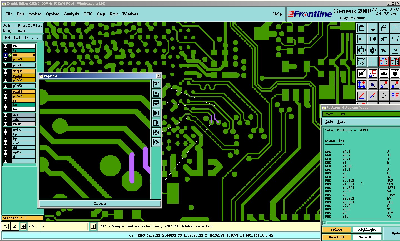Open the Rout menu
Image resolution: width=400 pixels, height=241 pixels.
114,14
